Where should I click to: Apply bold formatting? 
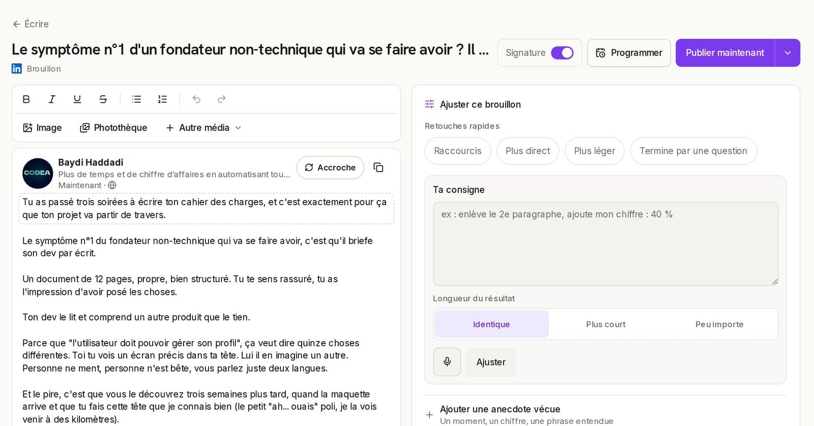pyautogui.click(x=26, y=99)
